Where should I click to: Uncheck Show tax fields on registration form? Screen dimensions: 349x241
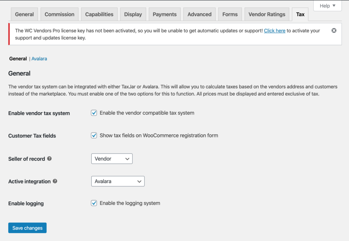[94, 135]
